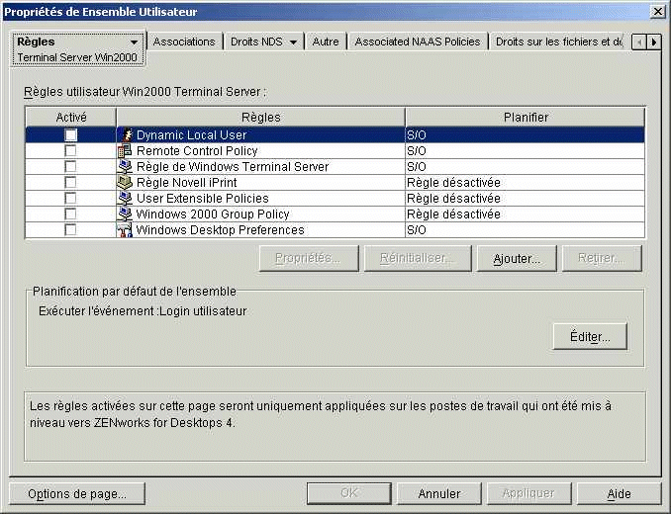The height and width of the screenshot is (514, 671).
Task: Click the Règle Novell iPrint printer icon
Action: point(125,183)
